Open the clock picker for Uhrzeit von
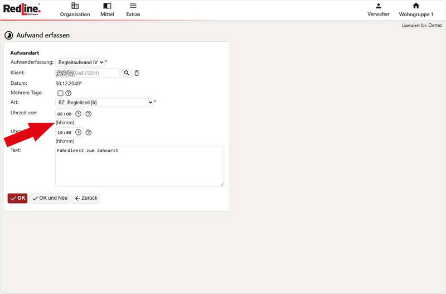The width and height of the screenshot is (446, 294). pyautogui.click(x=78, y=114)
